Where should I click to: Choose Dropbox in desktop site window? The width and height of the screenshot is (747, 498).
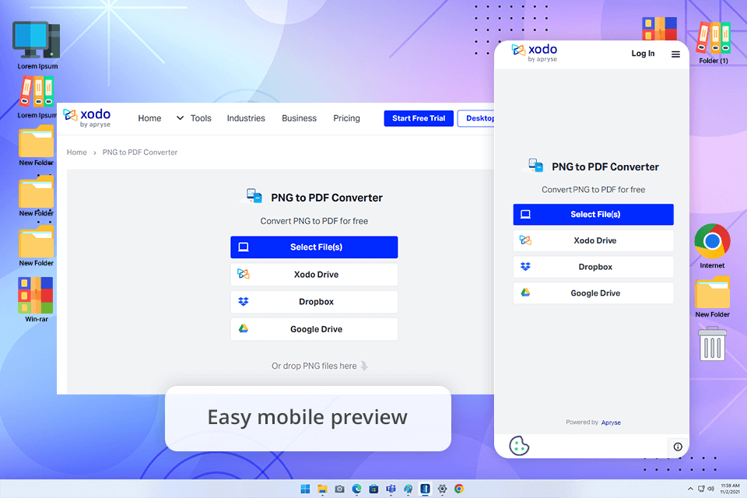(x=314, y=302)
